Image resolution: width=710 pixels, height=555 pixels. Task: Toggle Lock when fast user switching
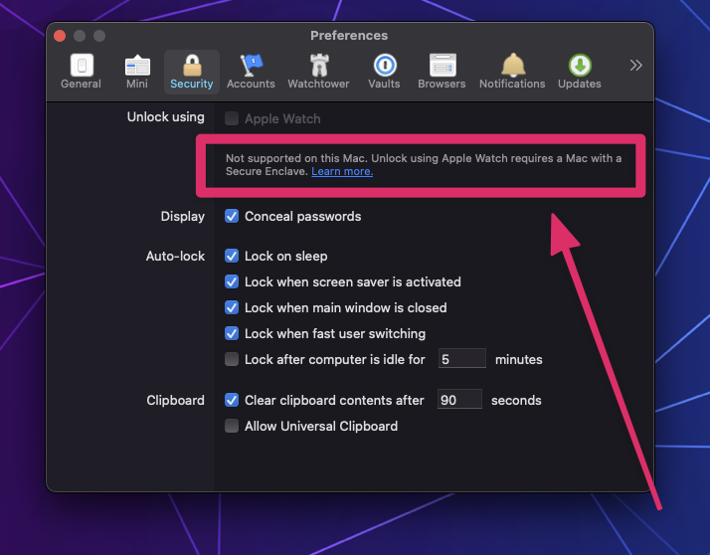pyautogui.click(x=232, y=334)
